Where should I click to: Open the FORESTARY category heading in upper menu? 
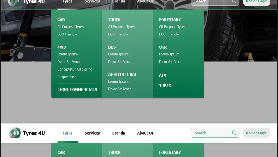pos(170,20)
